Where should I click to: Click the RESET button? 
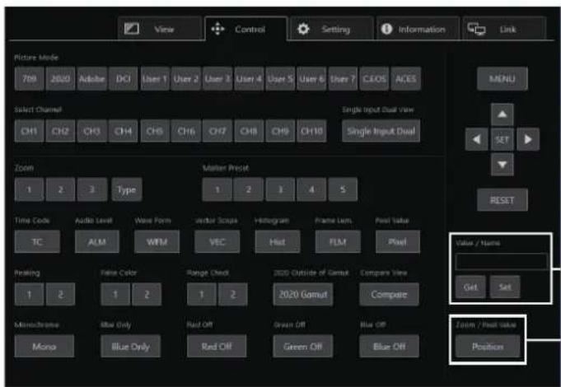(503, 200)
